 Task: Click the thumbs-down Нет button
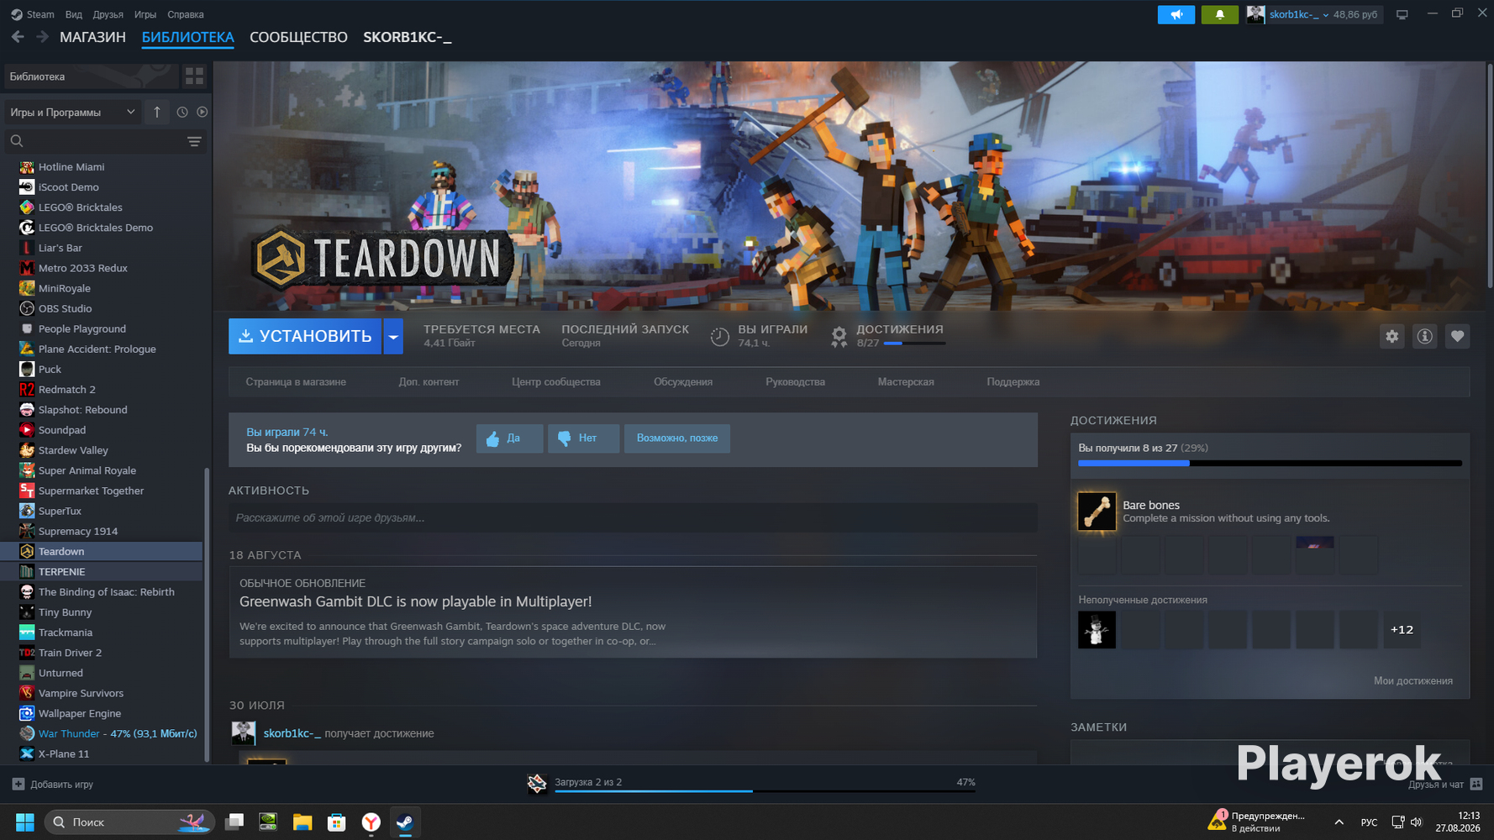pyautogui.click(x=583, y=438)
